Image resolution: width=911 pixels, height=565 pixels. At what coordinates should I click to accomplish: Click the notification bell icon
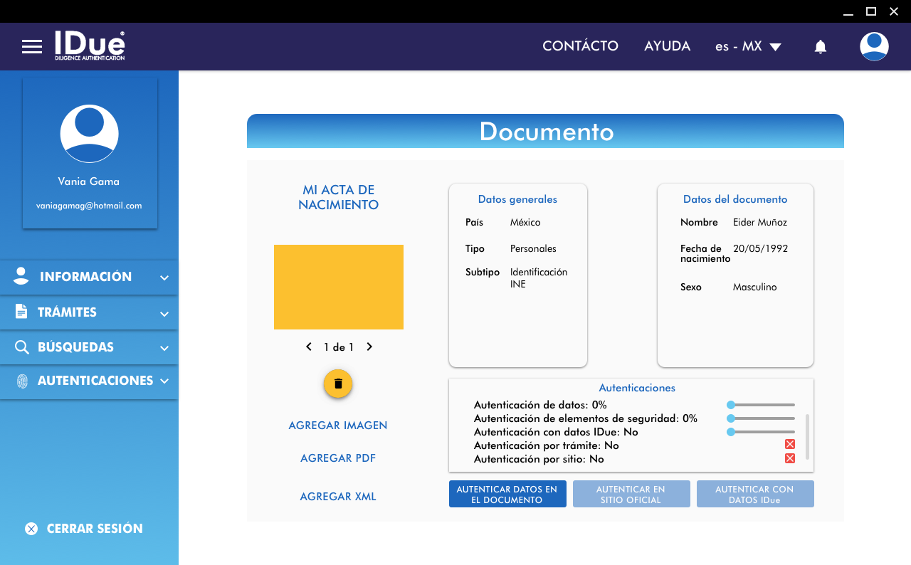point(820,47)
